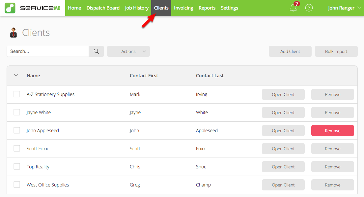The height and width of the screenshot is (197, 364).
Task: Click the green ServiceM8 app emblem
Action: pyautogui.click(x=10, y=8)
